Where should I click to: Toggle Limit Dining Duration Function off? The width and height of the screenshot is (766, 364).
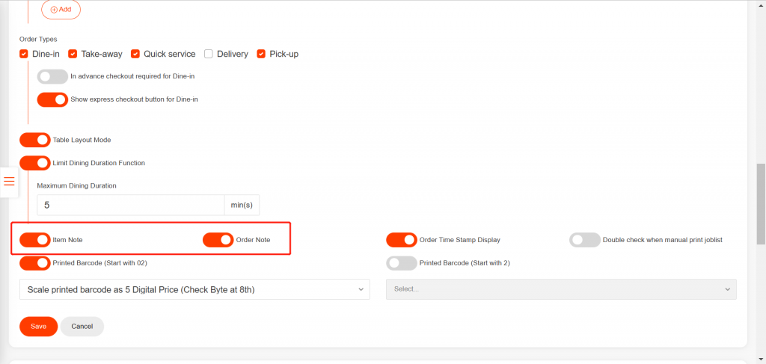[x=35, y=162]
